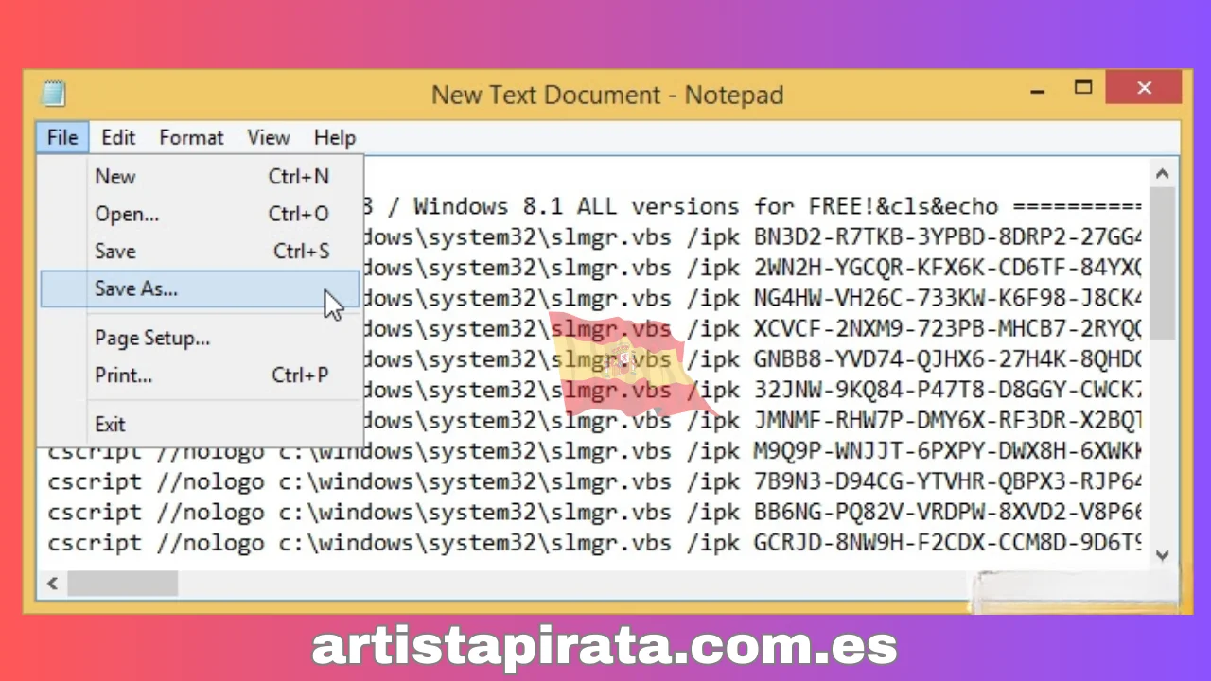Click the vertical scrollbar up arrow
The height and width of the screenshot is (681, 1211).
[x=1163, y=174]
